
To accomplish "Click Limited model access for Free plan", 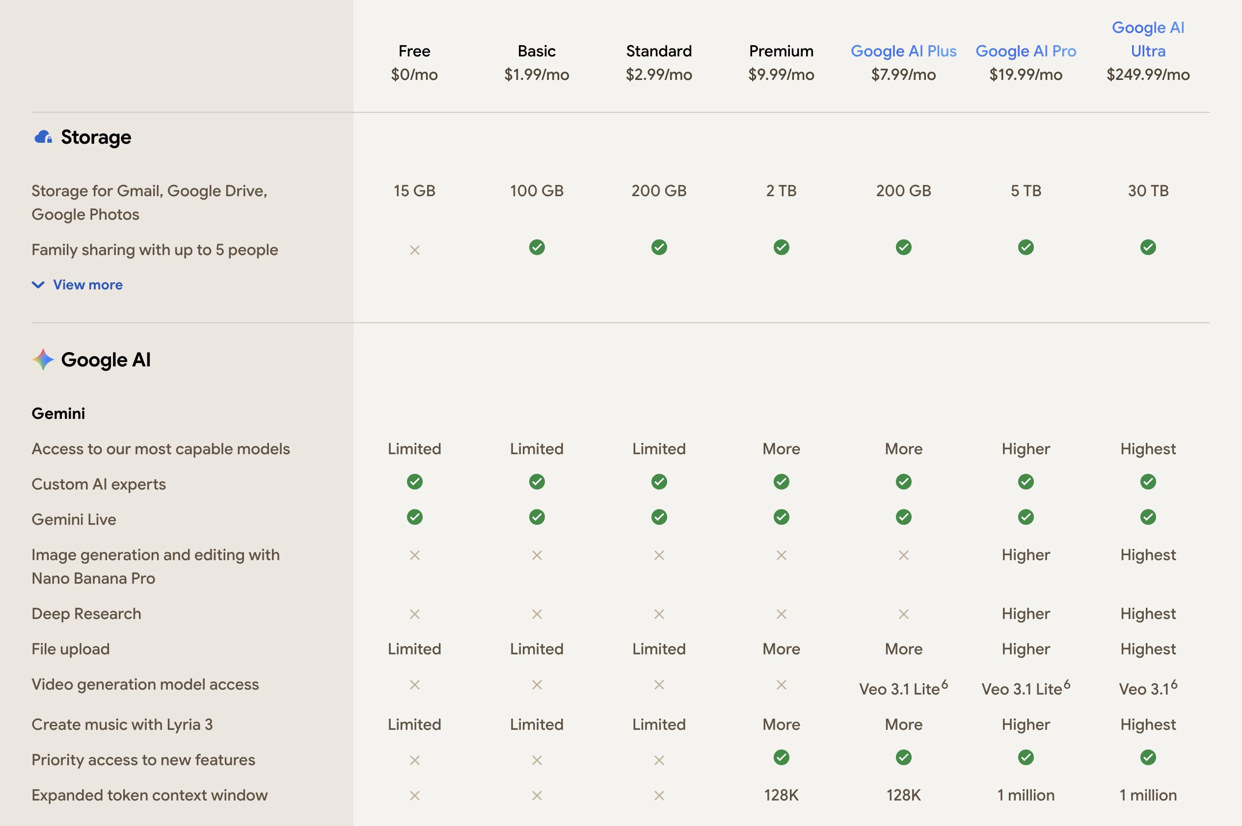I will 414,449.
